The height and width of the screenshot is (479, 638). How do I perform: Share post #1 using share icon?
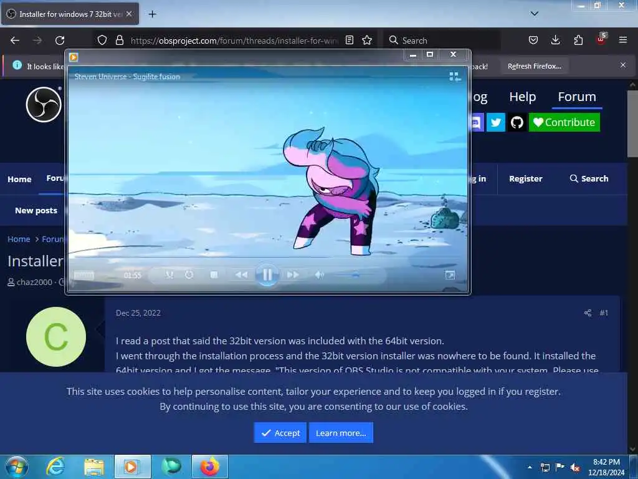coord(588,313)
